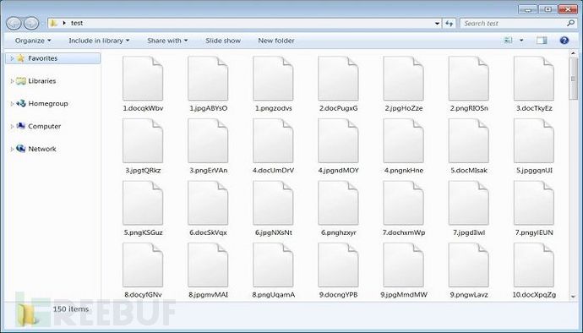This screenshot has width=583, height=333.
Task: Select the Network tree item label
Action: click(x=42, y=150)
